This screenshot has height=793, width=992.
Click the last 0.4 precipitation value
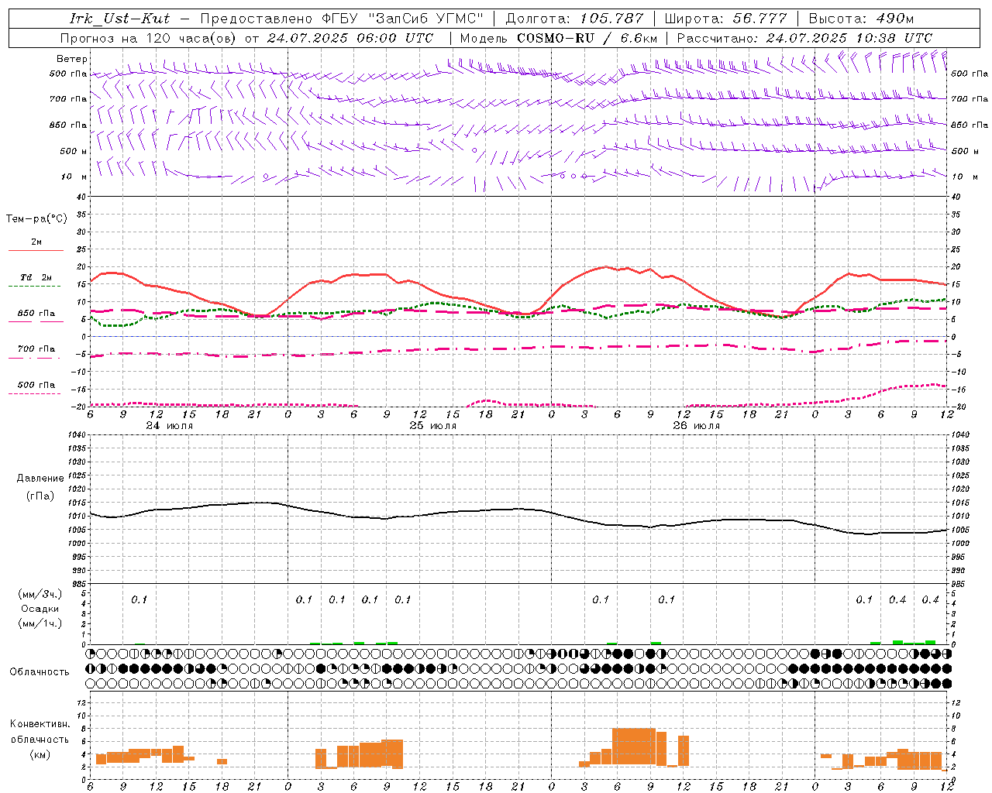[930, 599]
